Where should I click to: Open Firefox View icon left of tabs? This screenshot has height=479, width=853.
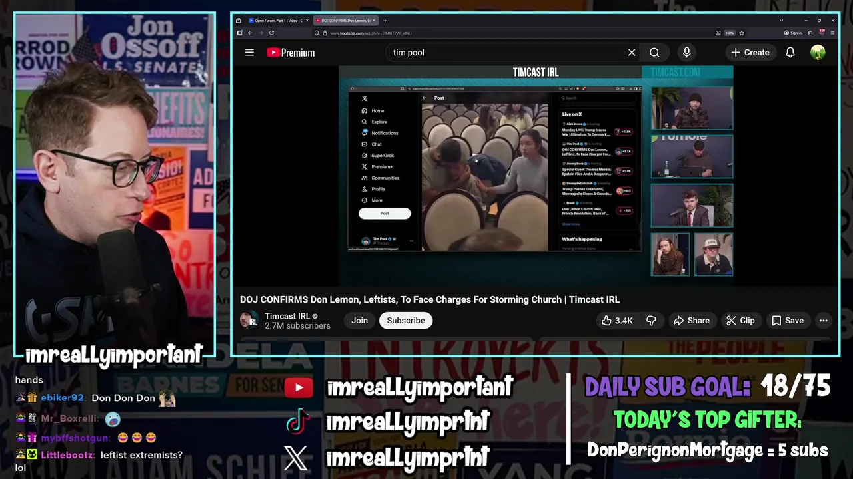pyautogui.click(x=238, y=21)
